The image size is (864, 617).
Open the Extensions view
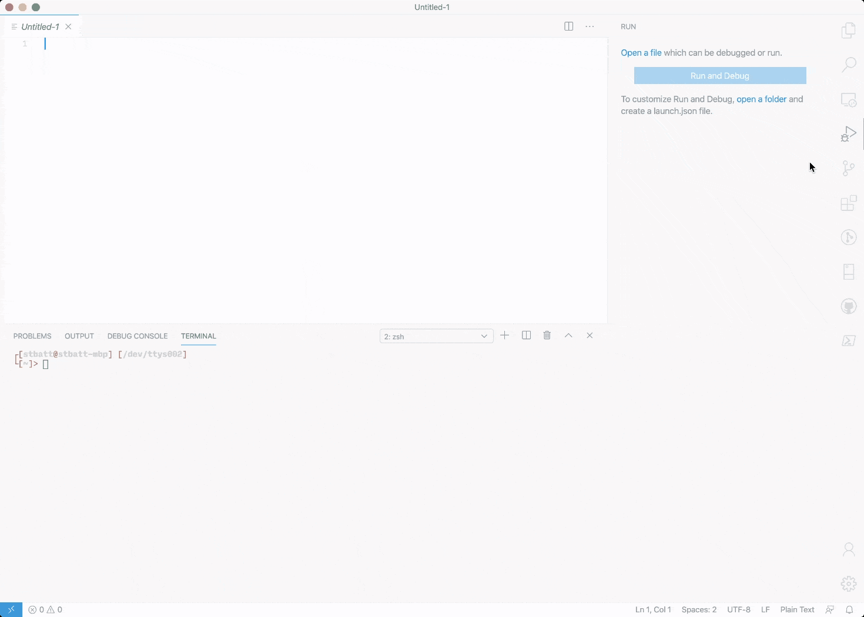coord(848,203)
